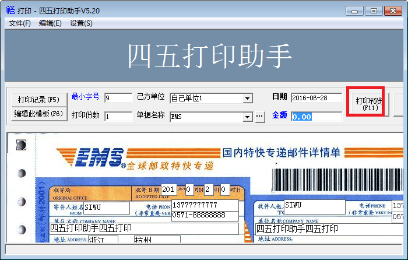Screen dimensions: 408x260
Task: Click the 打印份数 input field
Action: (118, 117)
